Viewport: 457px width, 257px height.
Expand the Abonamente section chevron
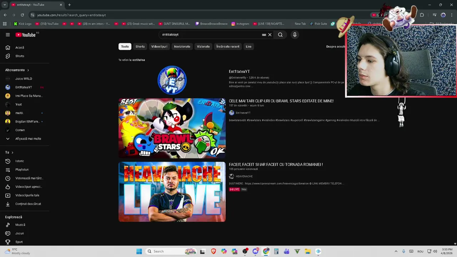click(28, 70)
